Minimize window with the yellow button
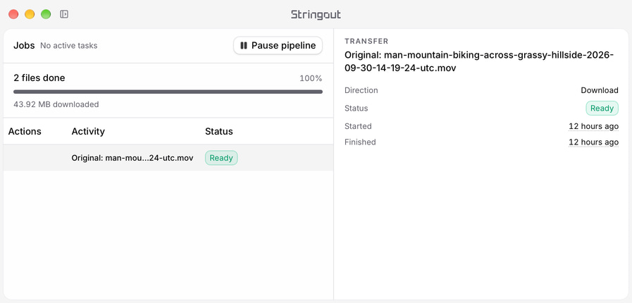 coord(30,14)
